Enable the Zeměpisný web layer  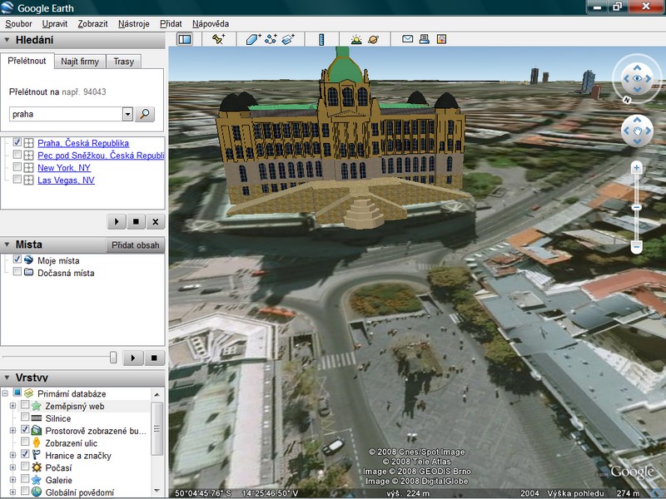tap(25, 405)
